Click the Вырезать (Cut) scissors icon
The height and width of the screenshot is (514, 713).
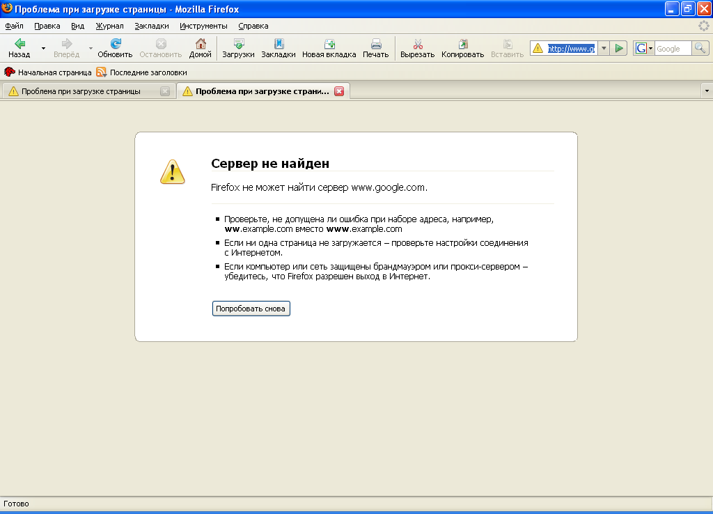[x=418, y=44]
